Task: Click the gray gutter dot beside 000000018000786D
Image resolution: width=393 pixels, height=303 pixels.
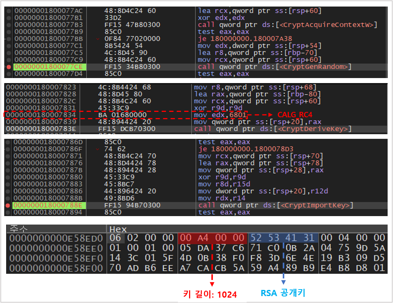Action: tap(8, 142)
